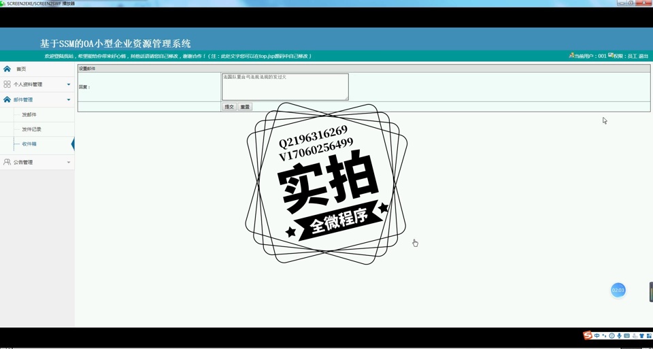Expand the 个人资料管理 dropdown arrow
The height and width of the screenshot is (349, 653).
point(68,84)
